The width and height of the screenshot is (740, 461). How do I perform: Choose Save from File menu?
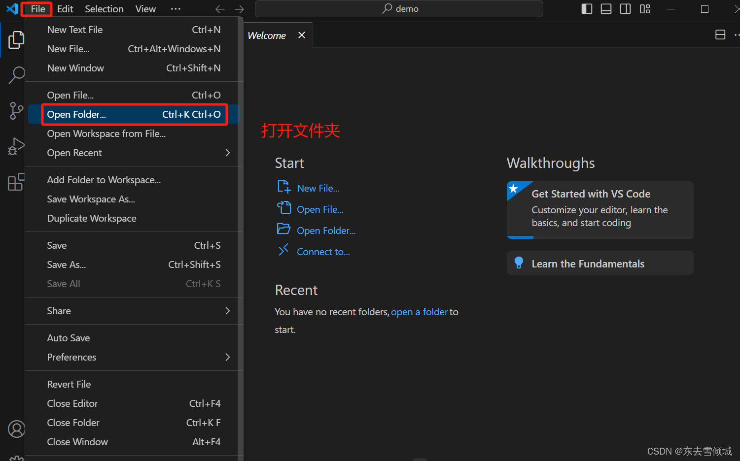134,245
